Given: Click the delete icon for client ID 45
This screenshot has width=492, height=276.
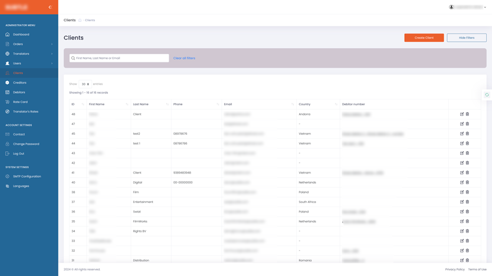Looking at the screenshot, I should [x=468, y=134].
